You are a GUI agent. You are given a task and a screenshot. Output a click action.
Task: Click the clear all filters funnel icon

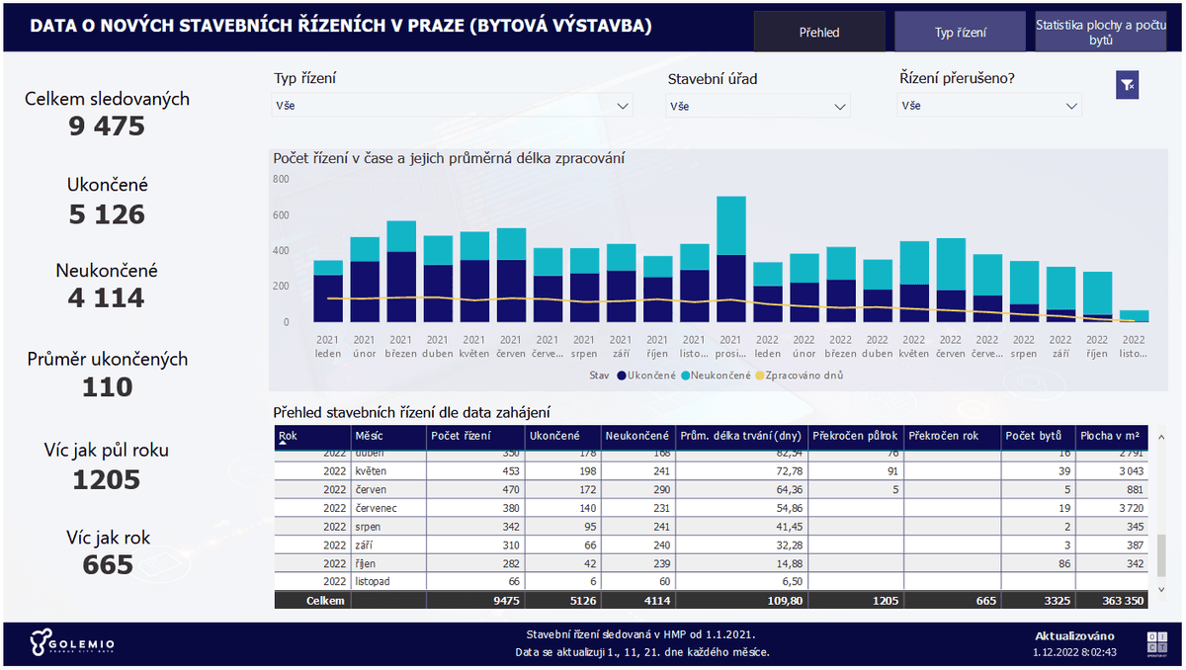pyautogui.click(x=1127, y=85)
